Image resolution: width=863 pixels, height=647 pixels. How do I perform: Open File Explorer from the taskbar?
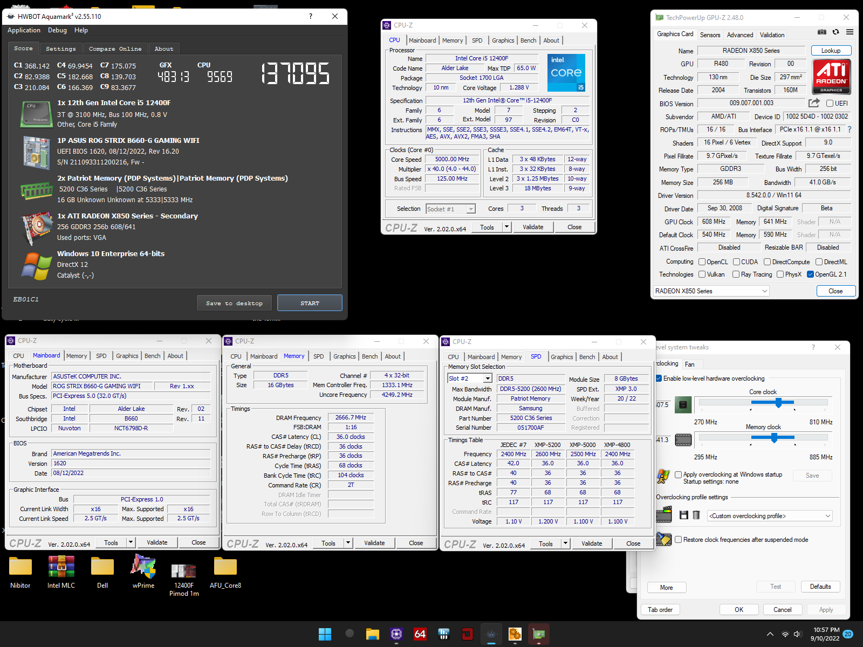(372, 634)
